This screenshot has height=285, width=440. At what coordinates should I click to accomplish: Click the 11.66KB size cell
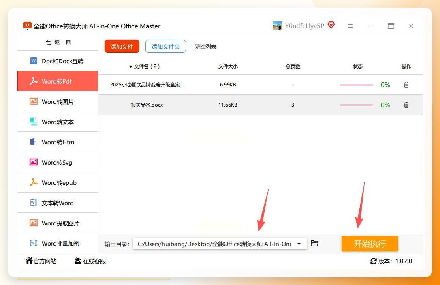pos(228,105)
